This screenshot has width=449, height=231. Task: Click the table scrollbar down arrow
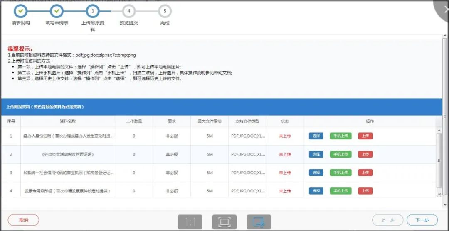pyautogui.click(x=439, y=194)
